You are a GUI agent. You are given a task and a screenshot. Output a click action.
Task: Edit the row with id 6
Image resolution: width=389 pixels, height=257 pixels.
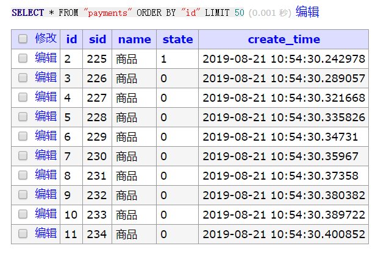[46, 136]
